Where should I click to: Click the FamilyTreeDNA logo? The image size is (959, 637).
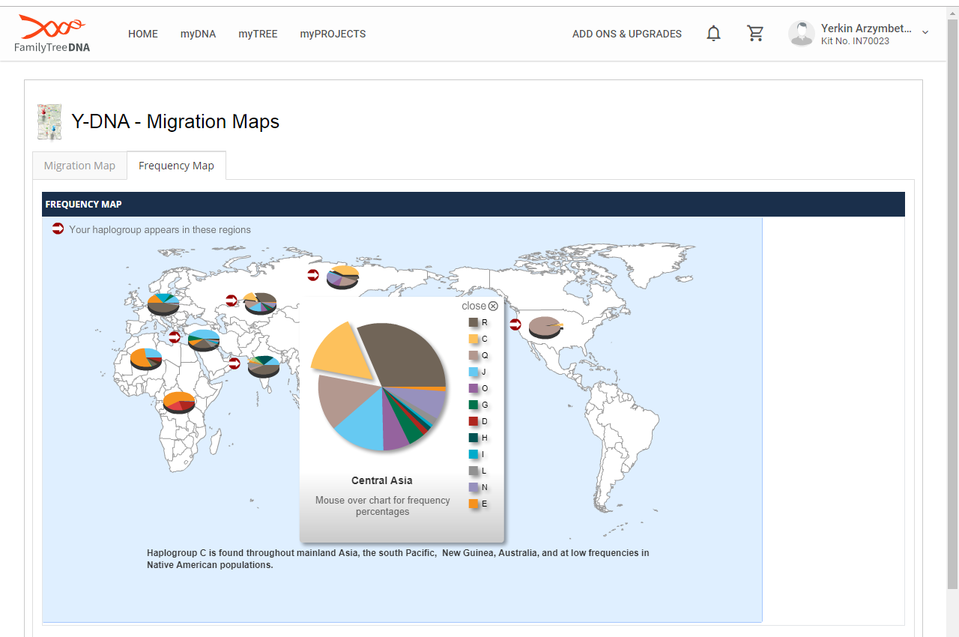[52, 34]
